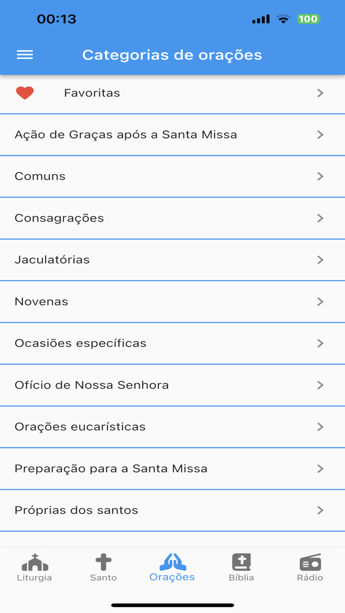Tap the Wi-Fi icon in the status bar
Screen dimensions: 345x613
tap(283, 19)
